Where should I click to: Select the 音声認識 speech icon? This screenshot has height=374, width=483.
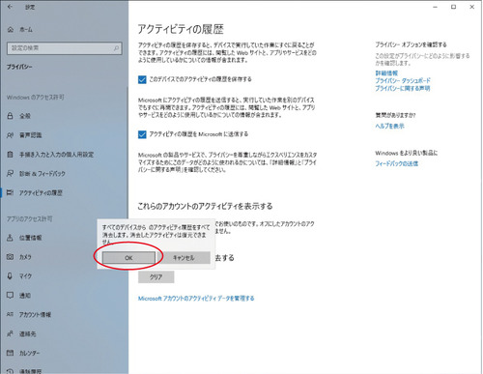coord(10,135)
